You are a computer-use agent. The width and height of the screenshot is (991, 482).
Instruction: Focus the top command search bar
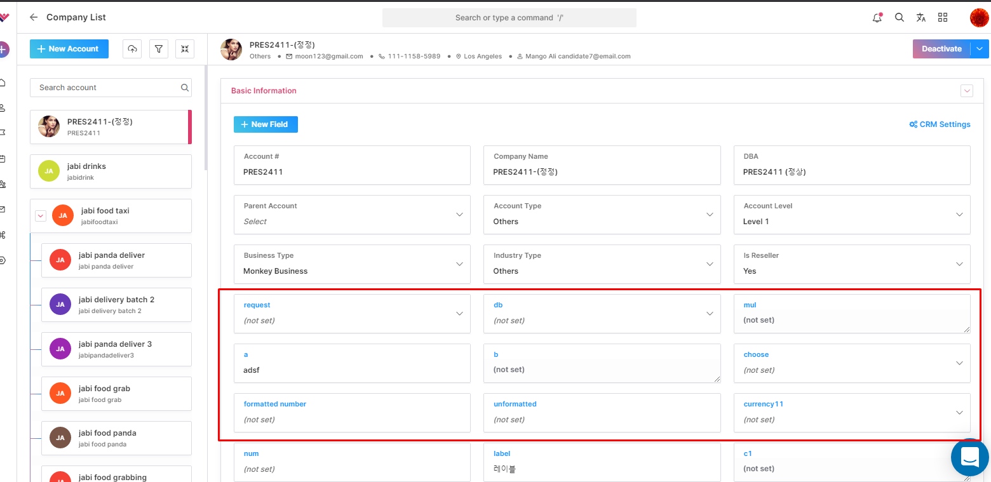509,18
